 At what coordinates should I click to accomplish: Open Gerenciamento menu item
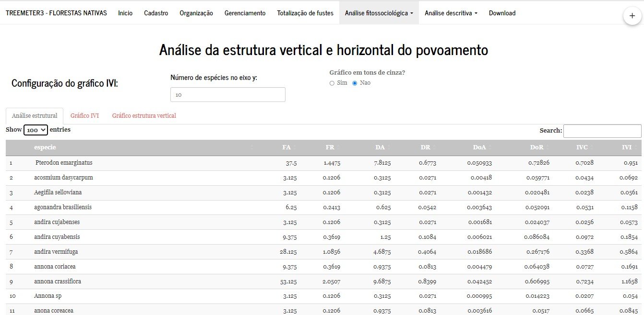pyautogui.click(x=245, y=13)
